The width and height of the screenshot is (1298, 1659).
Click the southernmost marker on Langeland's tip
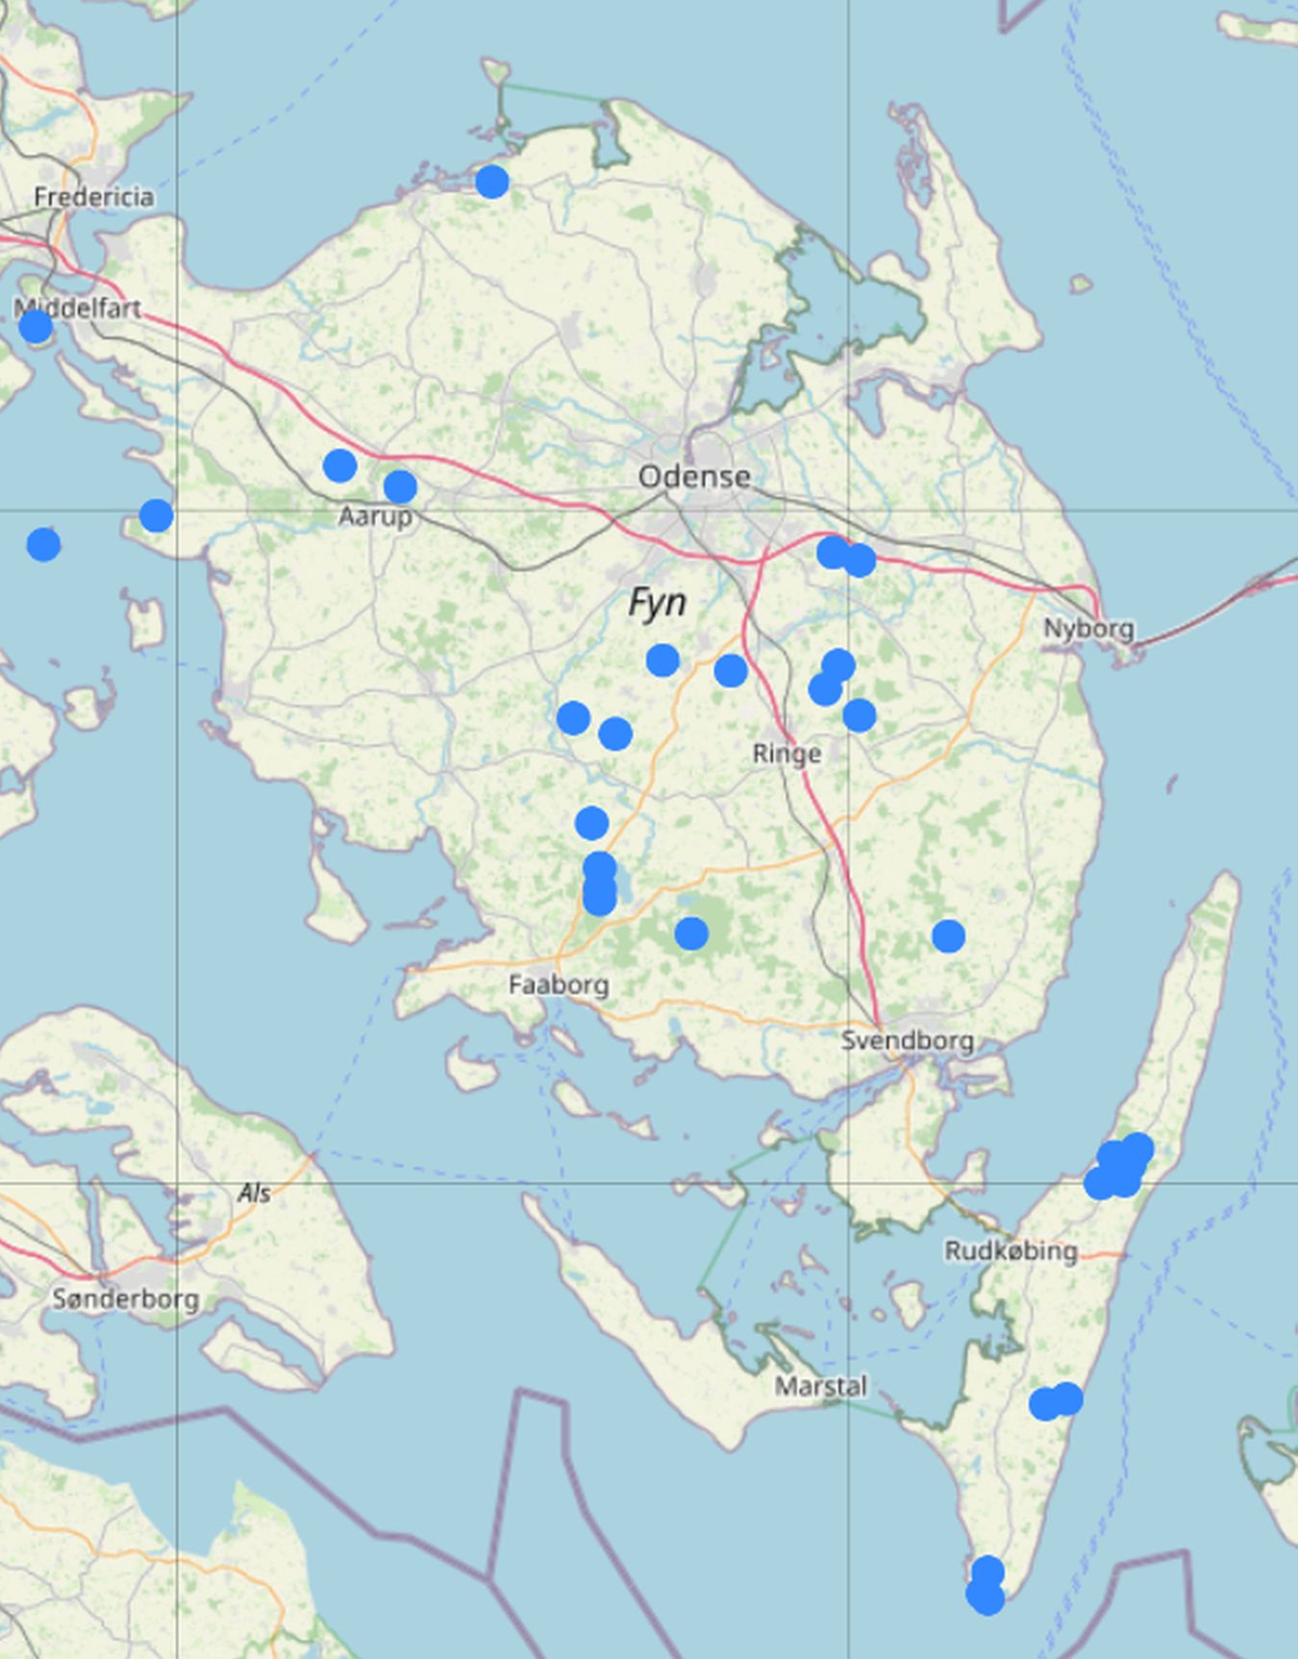986,1597
